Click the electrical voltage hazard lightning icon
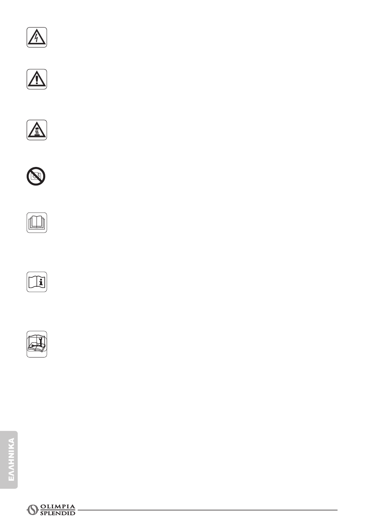Viewport: 373px width, 528px height. point(37,37)
